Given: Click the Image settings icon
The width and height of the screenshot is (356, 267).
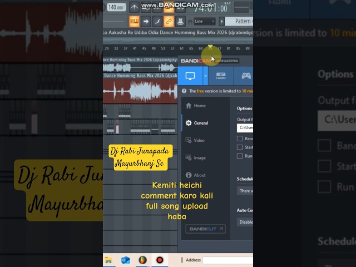Looking at the screenshot, I should coord(189,158).
